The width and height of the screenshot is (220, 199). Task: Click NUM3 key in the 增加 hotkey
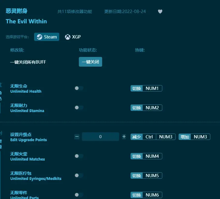tap(200, 137)
